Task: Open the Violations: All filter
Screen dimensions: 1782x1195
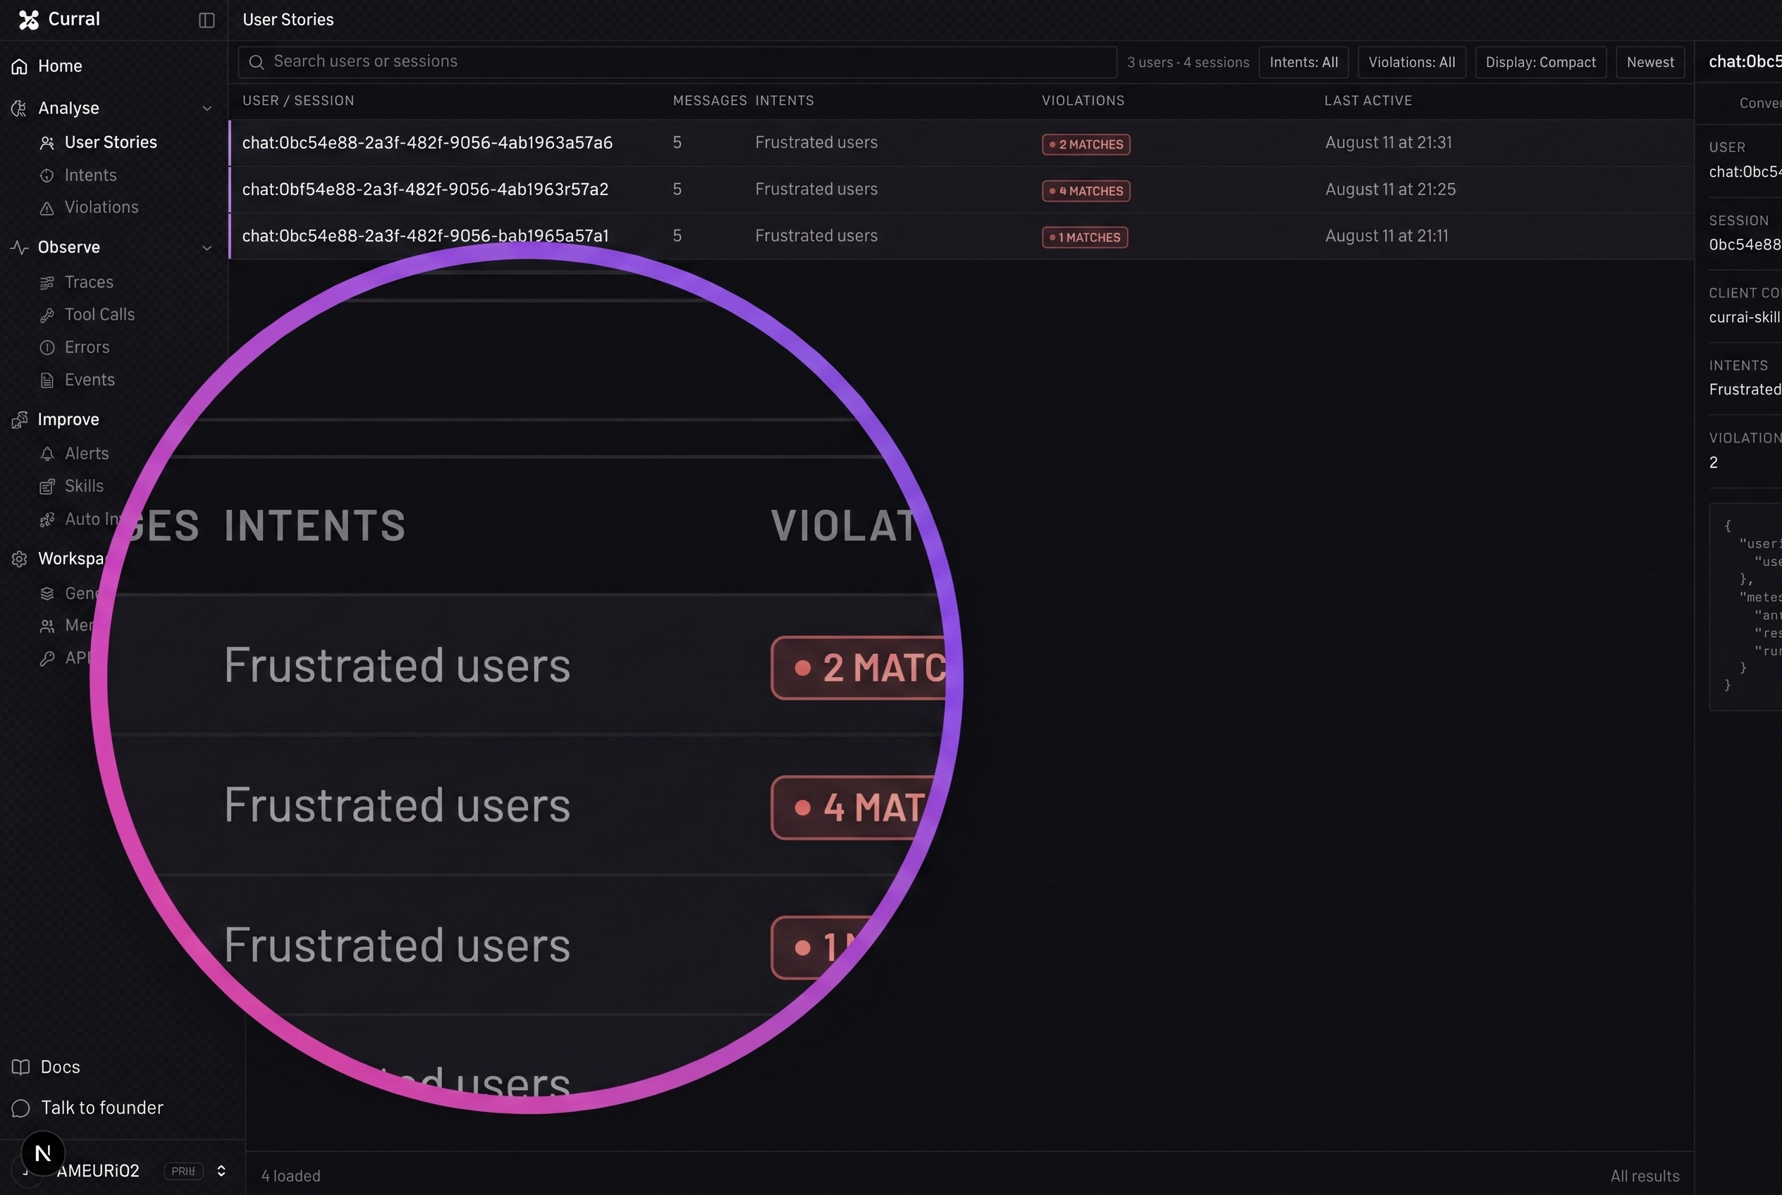Action: 1411,62
